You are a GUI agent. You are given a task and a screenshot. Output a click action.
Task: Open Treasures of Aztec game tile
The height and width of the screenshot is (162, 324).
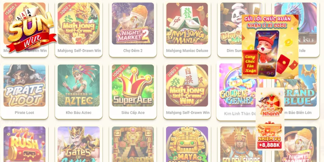[x=79, y=85]
